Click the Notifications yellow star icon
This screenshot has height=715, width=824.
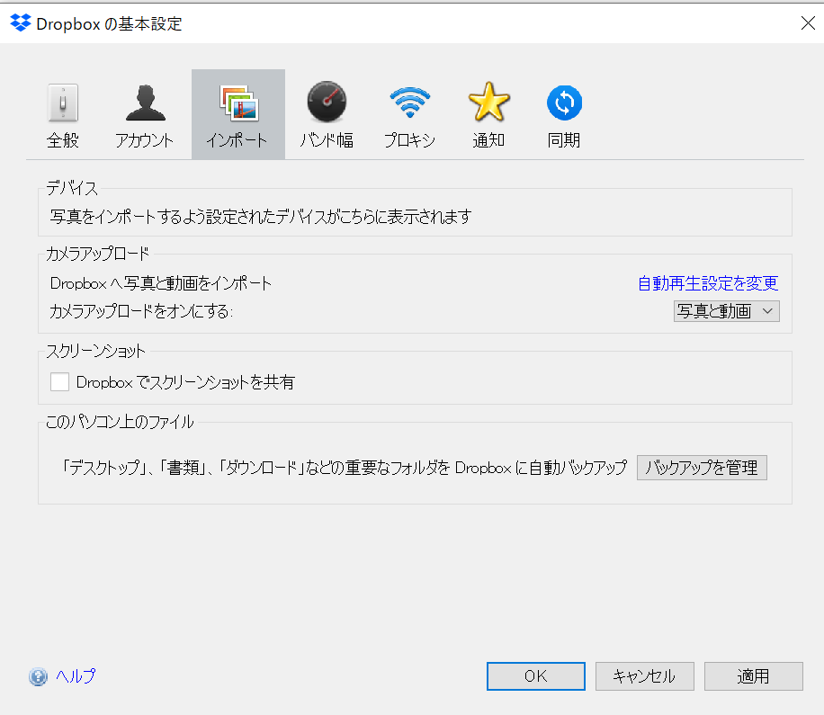488,103
